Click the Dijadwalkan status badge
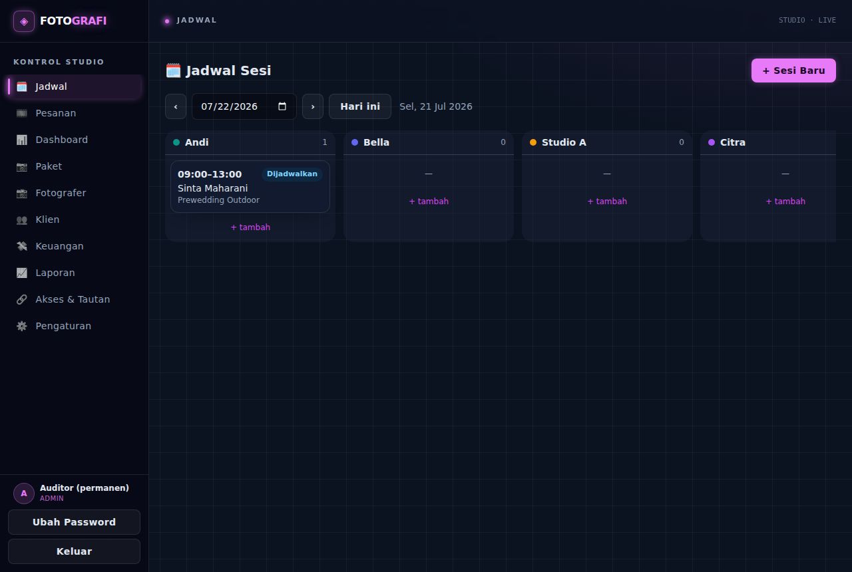852x572 pixels. click(292, 174)
